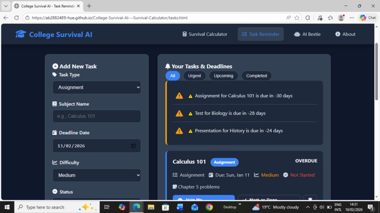Expand the Desktop toolbar chevron on taskbar

click(x=240, y=205)
